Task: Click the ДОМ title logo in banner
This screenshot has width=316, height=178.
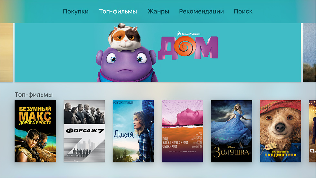Action: pyautogui.click(x=188, y=48)
